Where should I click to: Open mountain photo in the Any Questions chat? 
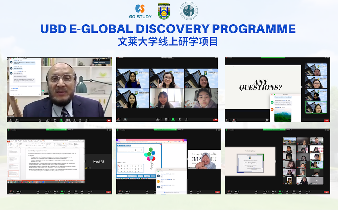click(283, 114)
